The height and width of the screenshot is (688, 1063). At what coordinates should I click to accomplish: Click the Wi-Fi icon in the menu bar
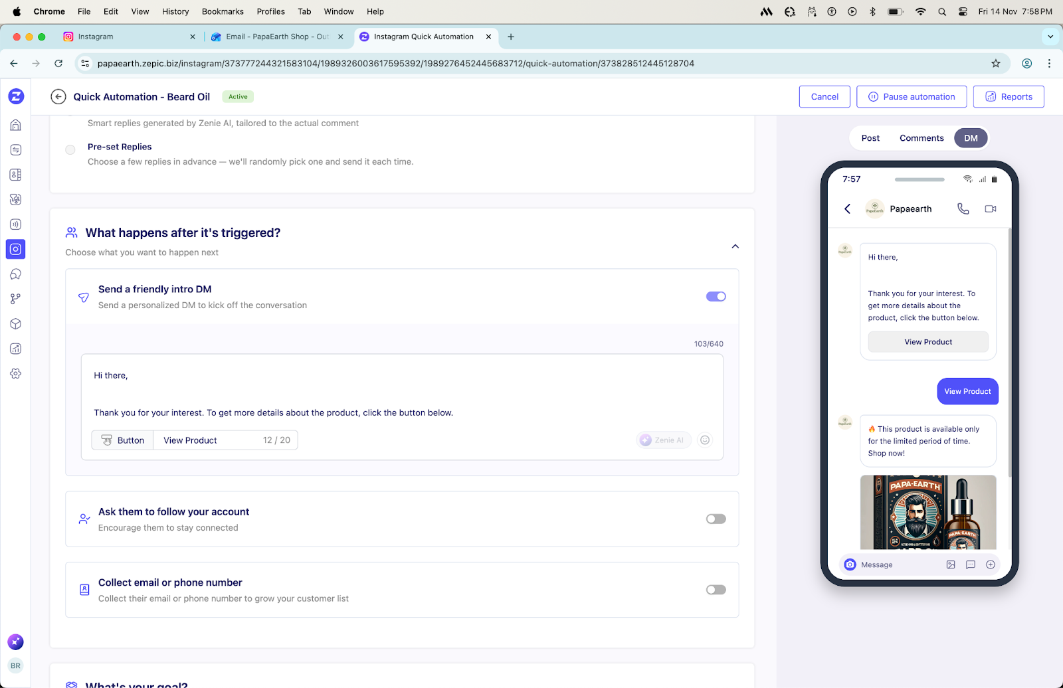point(920,11)
